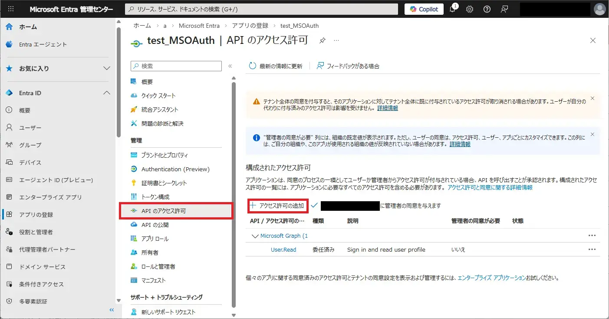This screenshot has height=319, width=609.
Task: Select 証明書とシークレット in the menu
Action: coord(164,183)
